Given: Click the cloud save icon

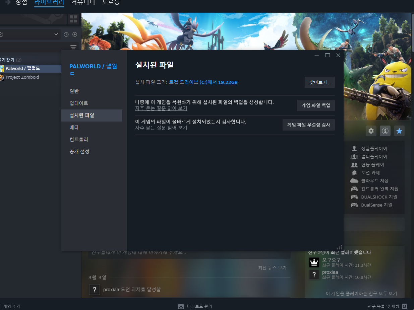Looking at the screenshot, I should pyautogui.click(x=354, y=181).
